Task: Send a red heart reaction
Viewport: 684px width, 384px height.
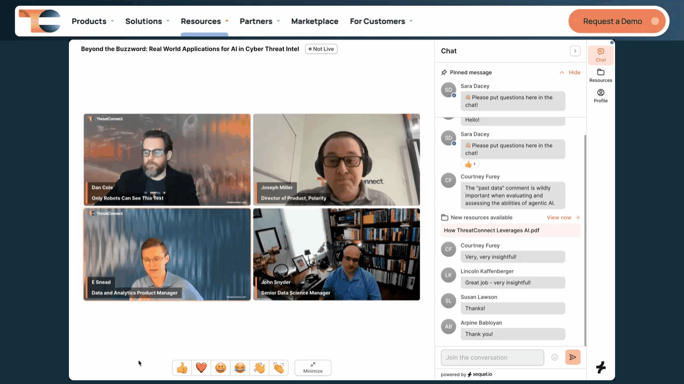Action: coord(201,368)
